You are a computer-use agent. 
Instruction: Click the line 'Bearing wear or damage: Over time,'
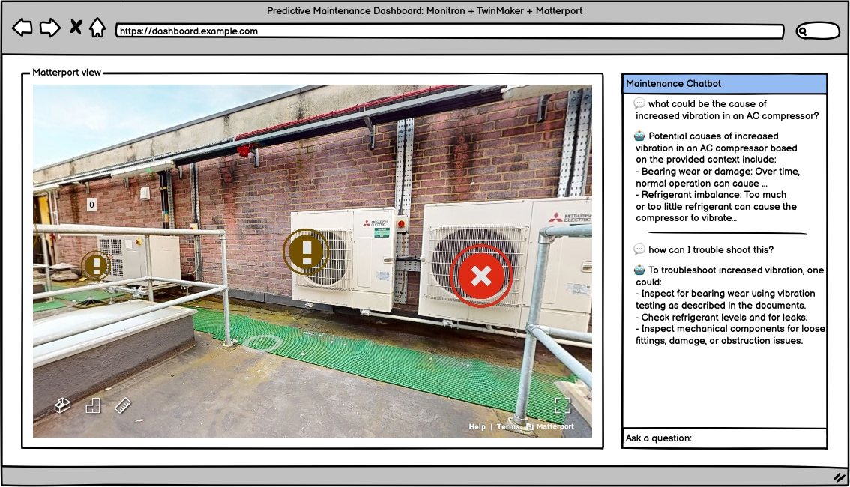[718, 171]
